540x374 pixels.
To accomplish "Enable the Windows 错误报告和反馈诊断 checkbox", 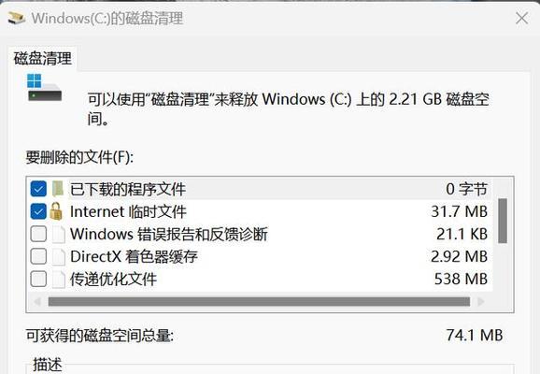I will [38, 234].
